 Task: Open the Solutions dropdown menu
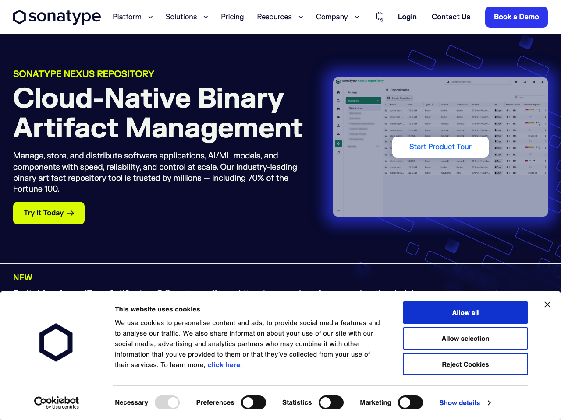tap(187, 17)
